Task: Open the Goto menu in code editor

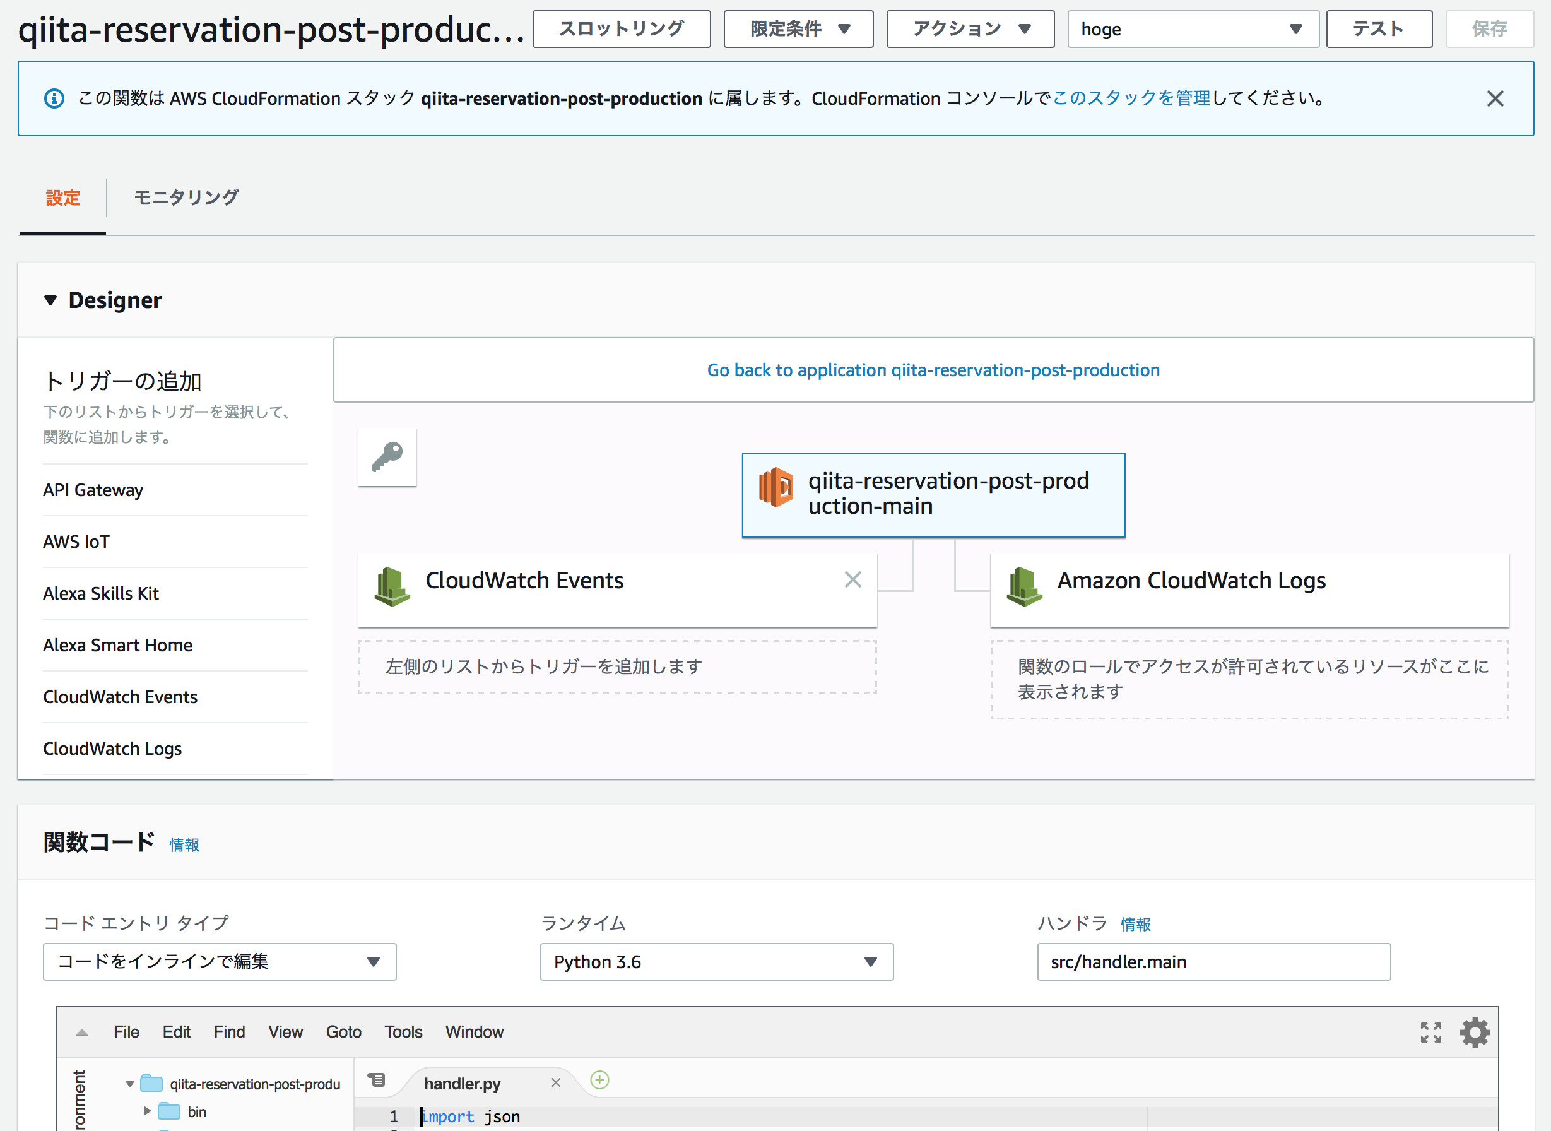Action: point(344,1032)
